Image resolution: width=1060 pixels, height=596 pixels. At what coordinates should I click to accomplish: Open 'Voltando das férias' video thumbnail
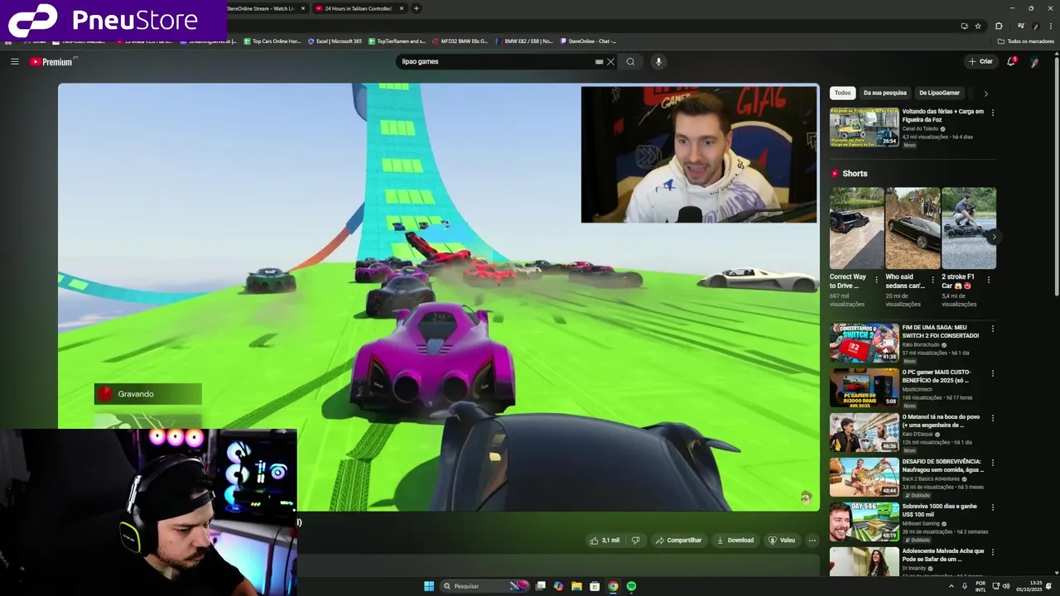click(864, 127)
